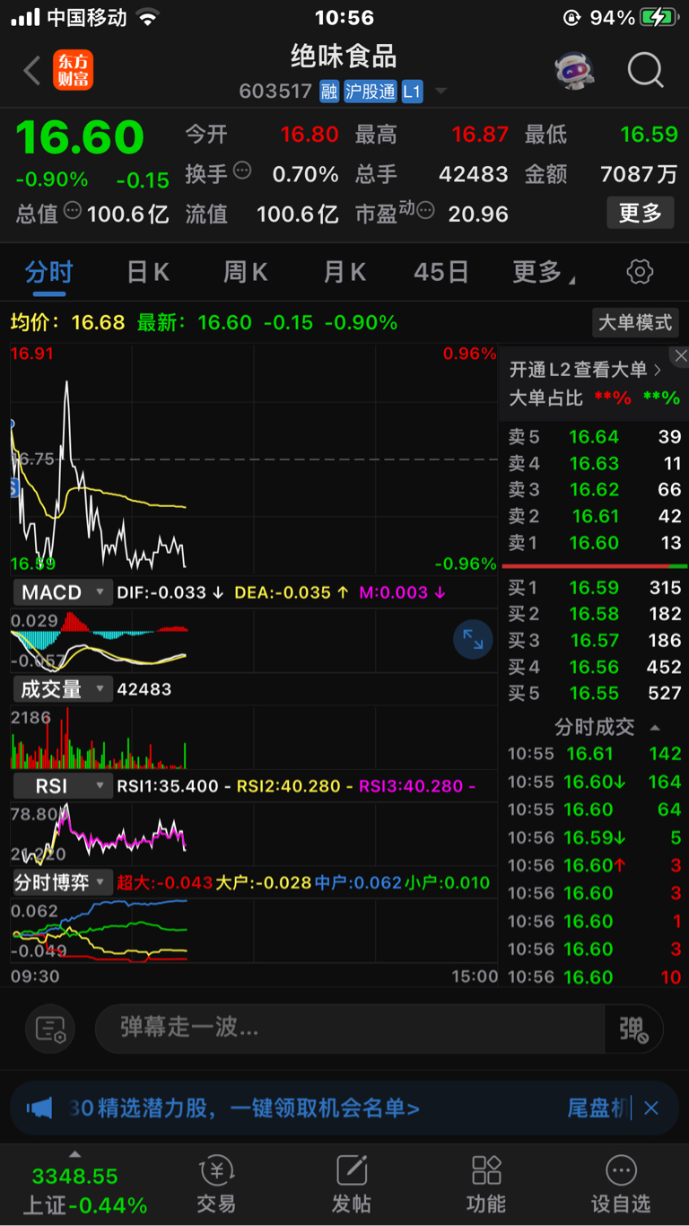The width and height of the screenshot is (689, 1226).
Task: Select 卖1 order row 16.60
Action: (595, 542)
